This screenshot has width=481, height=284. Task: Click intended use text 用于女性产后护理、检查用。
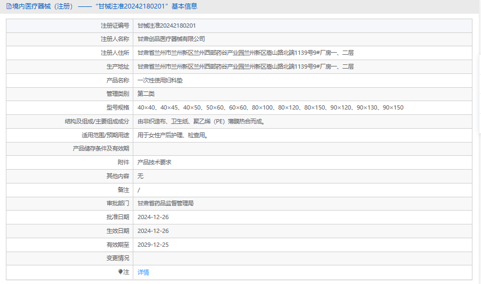[173, 135]
